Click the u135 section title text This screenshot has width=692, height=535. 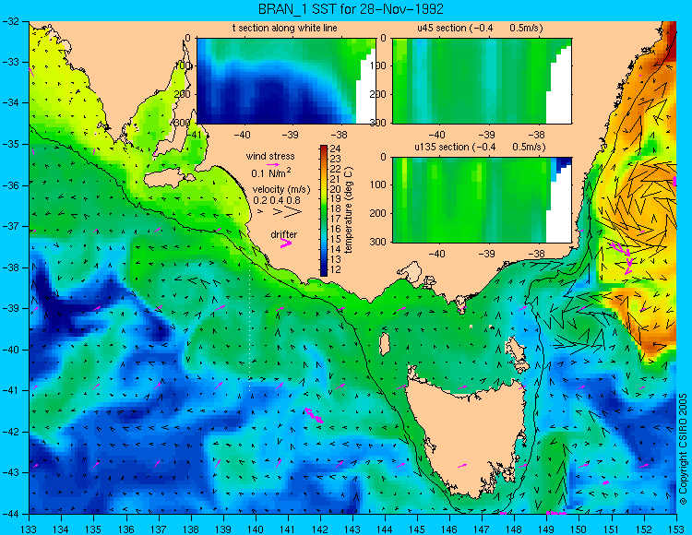[x=480, y=147]
